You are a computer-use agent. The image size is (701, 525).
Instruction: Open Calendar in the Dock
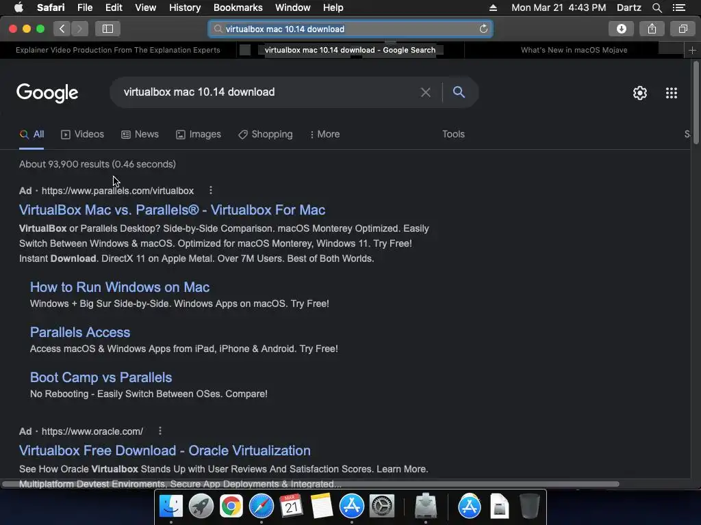coord(291,507)
